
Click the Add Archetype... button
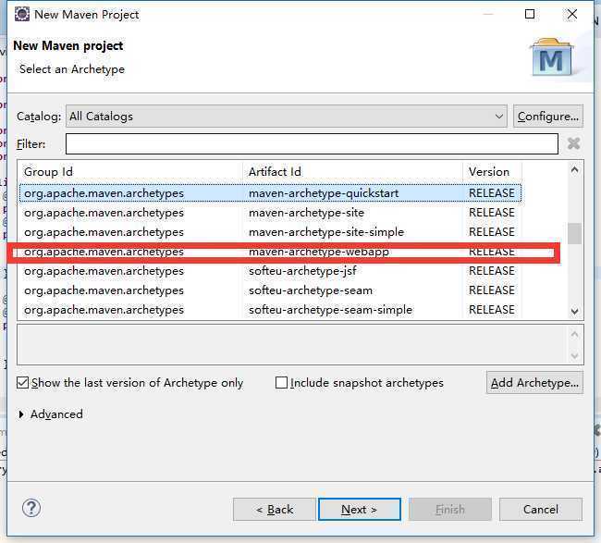(534, 383)
